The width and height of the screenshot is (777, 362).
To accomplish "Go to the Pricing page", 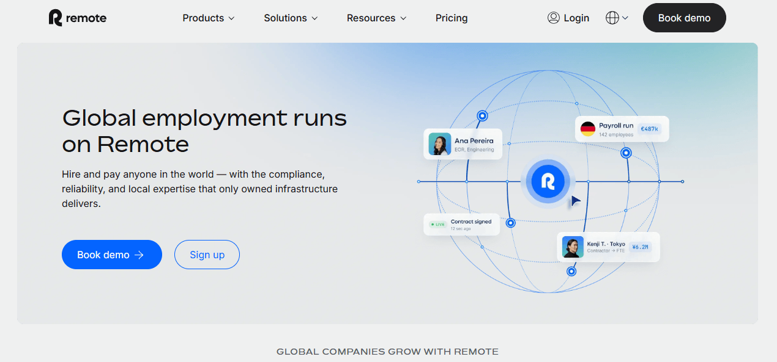I will 452,18.
